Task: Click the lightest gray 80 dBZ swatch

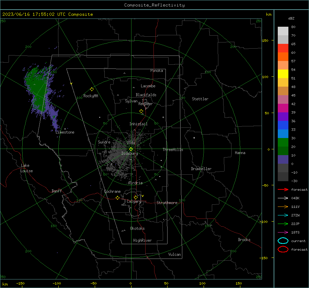Action: 283,31
